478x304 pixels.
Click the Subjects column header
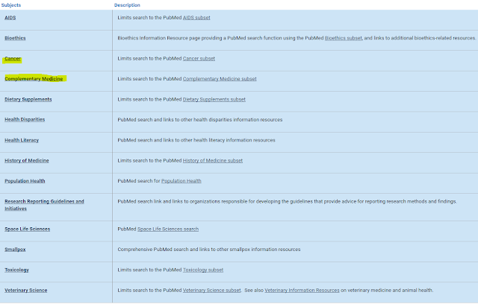coord(11,5)
